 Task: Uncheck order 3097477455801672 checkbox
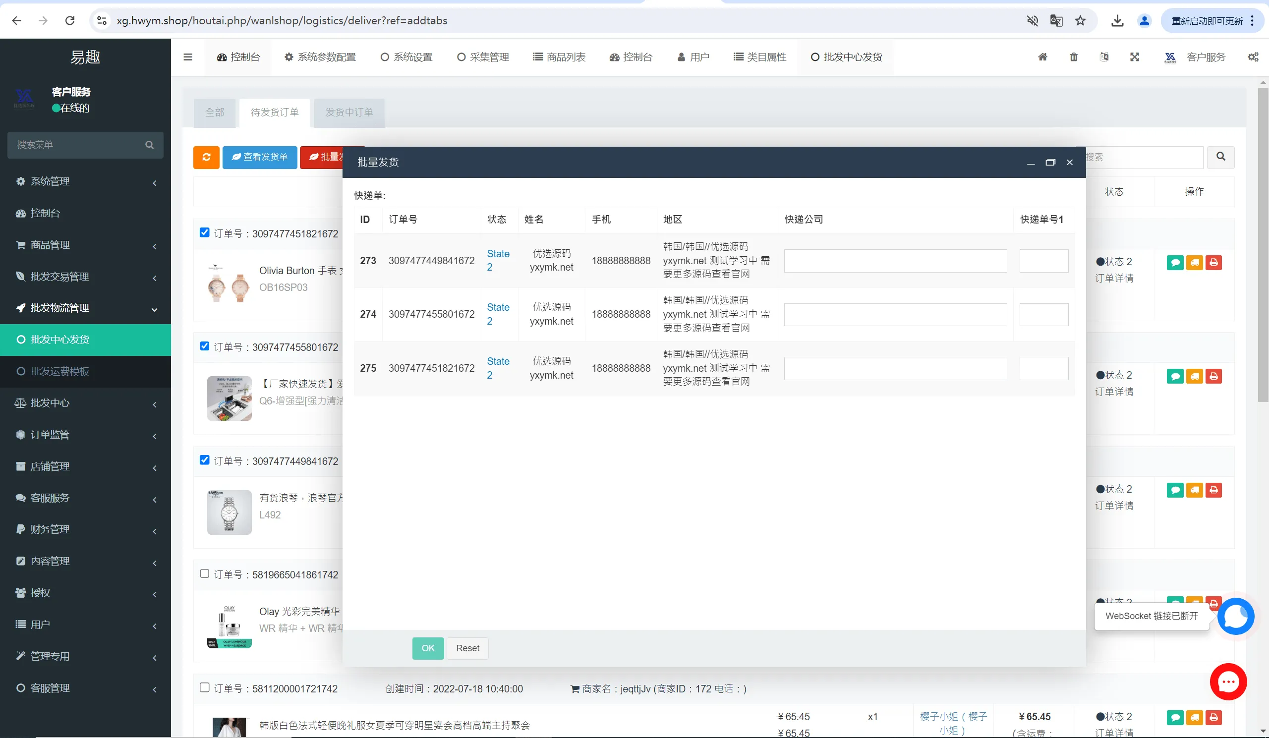tap(204, 346)
